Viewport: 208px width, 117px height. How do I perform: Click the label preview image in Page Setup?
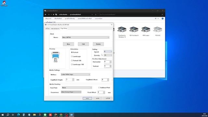[x=56, y=57]
